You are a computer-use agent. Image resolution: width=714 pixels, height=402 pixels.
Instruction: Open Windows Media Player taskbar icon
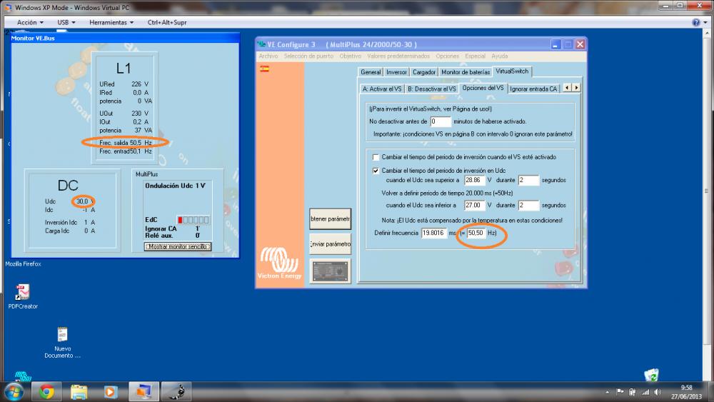110,391
